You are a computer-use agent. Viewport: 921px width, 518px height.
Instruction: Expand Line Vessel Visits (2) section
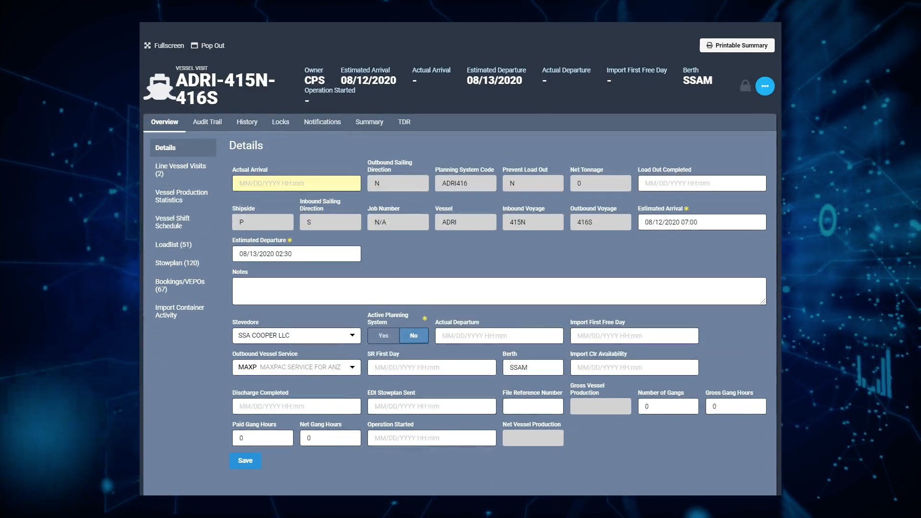click(180, 170)
